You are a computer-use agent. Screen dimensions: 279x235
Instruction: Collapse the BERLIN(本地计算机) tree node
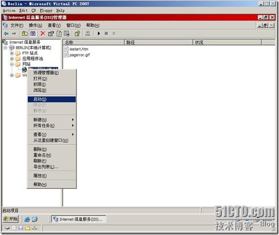click(5, 48)
